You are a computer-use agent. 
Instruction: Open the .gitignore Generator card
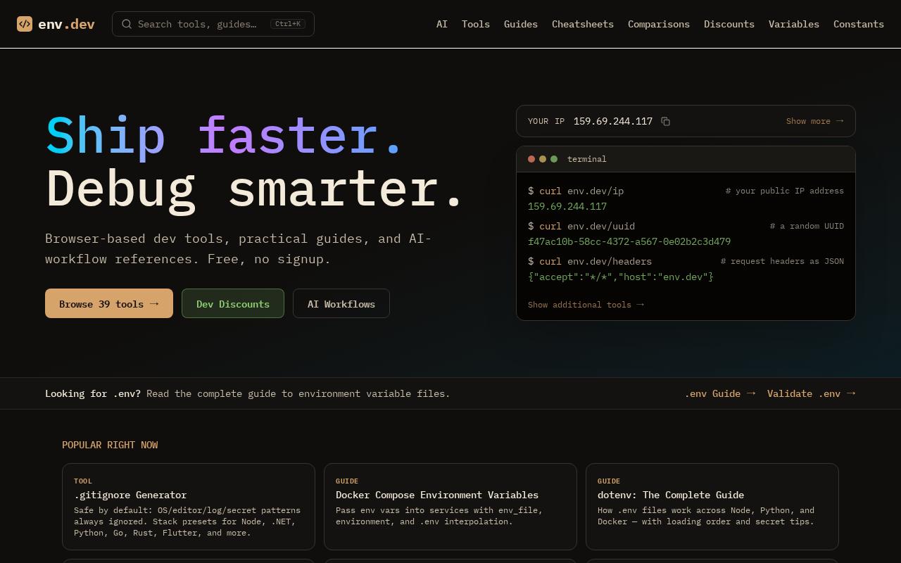189,507
